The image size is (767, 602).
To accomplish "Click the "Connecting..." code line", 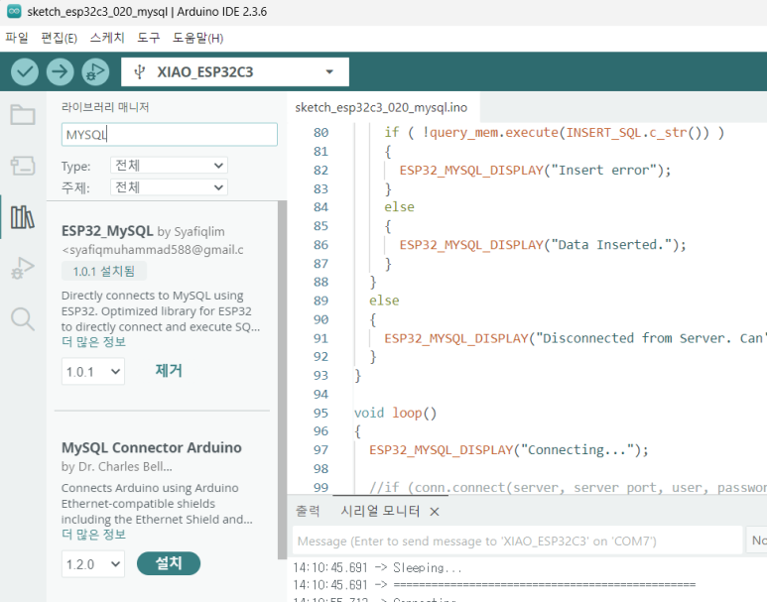I will [x=509, y=450].
